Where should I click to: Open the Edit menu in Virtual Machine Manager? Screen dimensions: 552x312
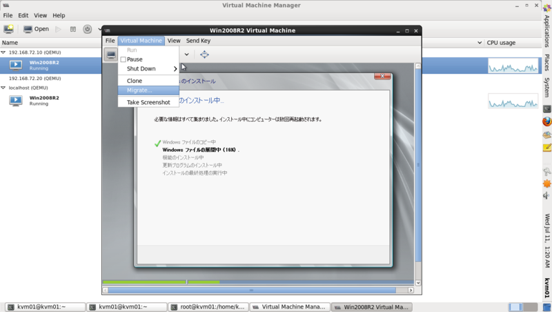(x=23, y=15)
